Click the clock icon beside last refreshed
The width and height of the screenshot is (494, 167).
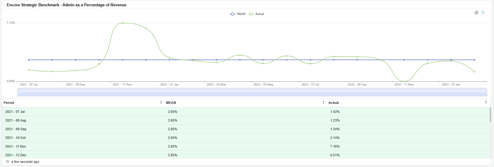click(x=8, y=162)
